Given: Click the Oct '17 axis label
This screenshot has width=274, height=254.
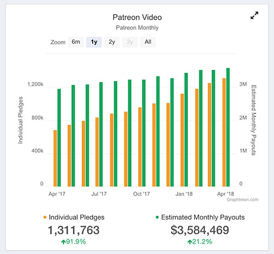Looking at the screenshot, I should point(141,194).
